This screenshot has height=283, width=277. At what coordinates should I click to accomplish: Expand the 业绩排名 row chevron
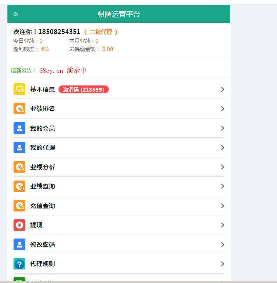(x=222, y=109)
